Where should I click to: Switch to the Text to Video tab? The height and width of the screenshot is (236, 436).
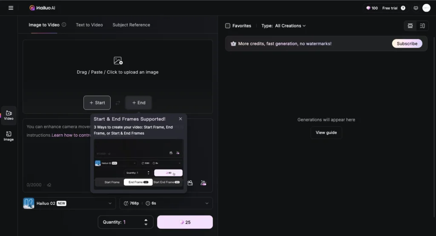[89, 25]
